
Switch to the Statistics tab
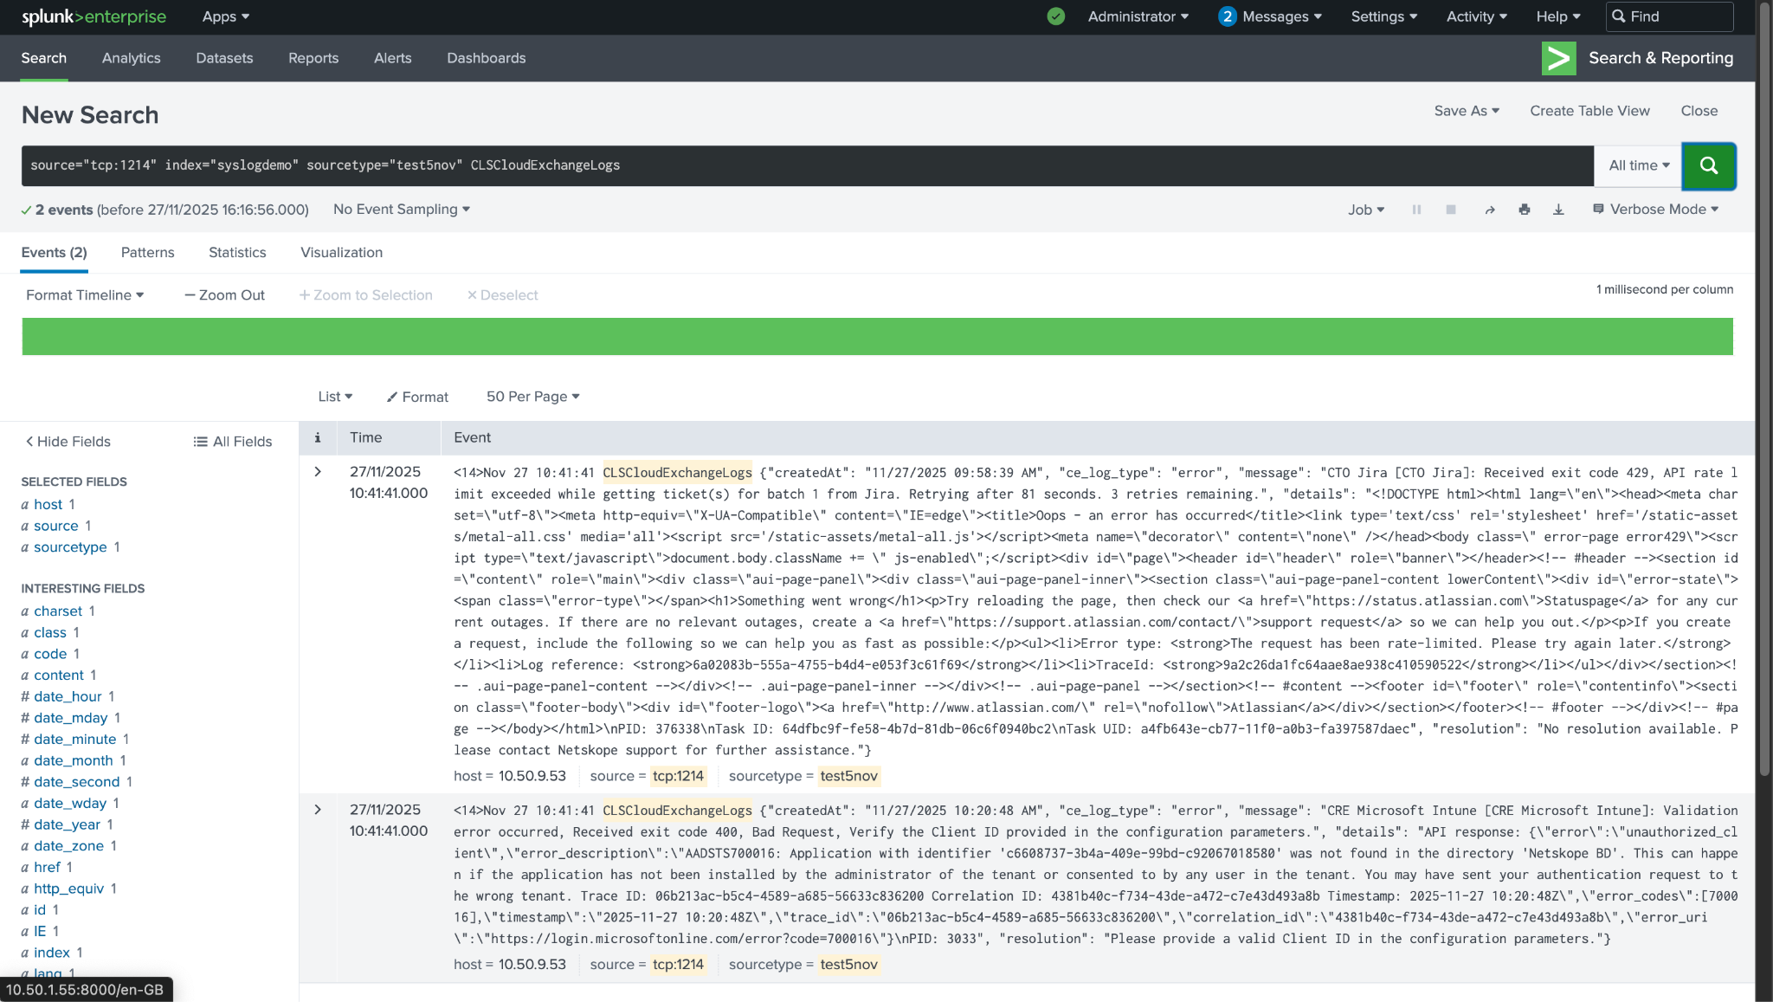click(x=237, y=253)
